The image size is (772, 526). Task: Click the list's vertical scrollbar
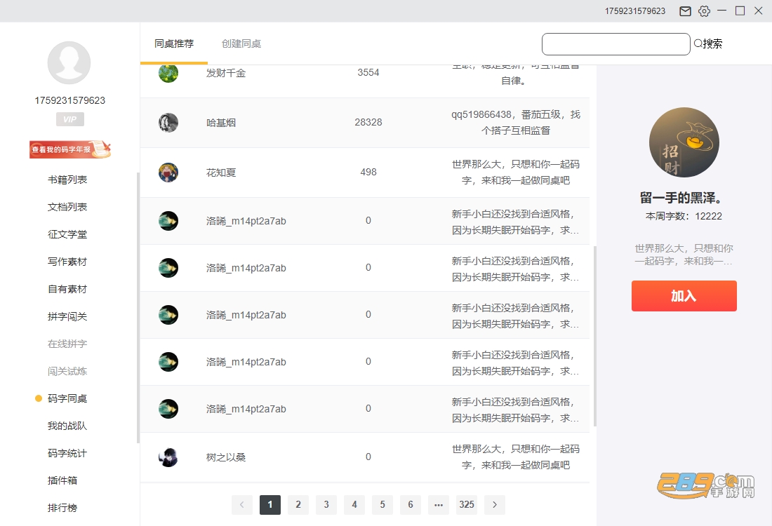(x=594, y=336)
